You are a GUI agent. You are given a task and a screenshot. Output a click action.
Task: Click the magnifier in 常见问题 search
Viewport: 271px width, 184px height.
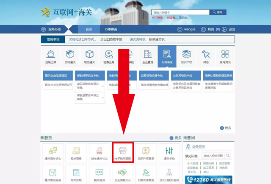point(228,156)
